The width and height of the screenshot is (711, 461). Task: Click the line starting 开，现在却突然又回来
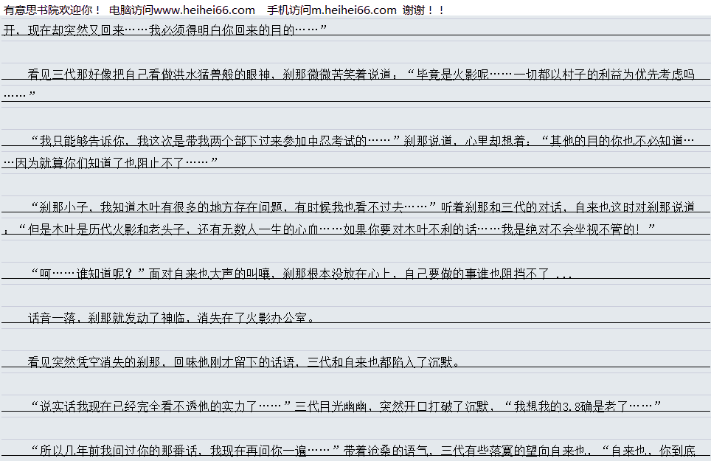(164, 30)
